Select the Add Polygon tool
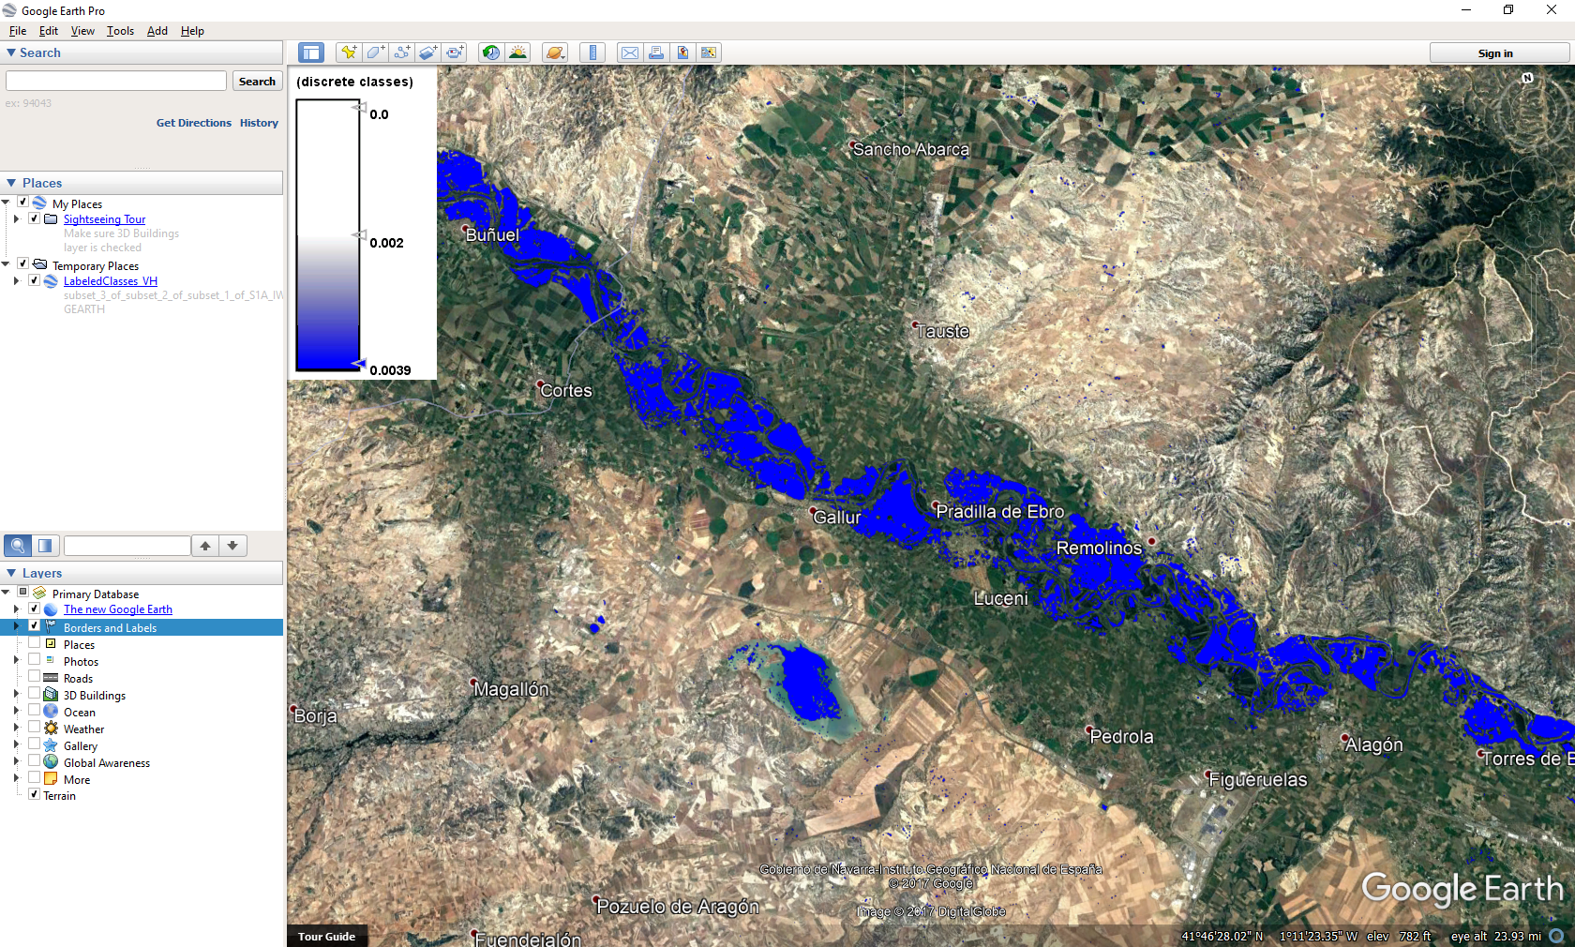 click(375, 53)
